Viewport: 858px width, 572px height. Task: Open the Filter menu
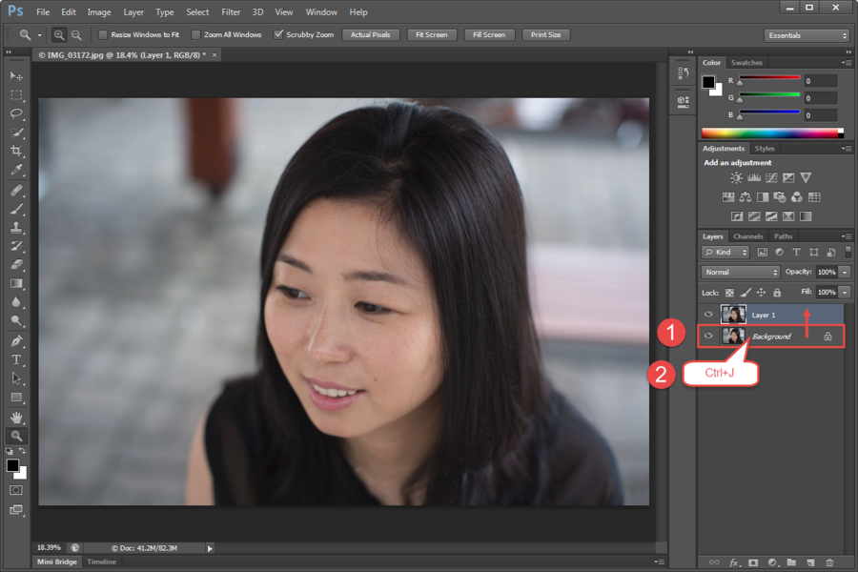point(231,12)
